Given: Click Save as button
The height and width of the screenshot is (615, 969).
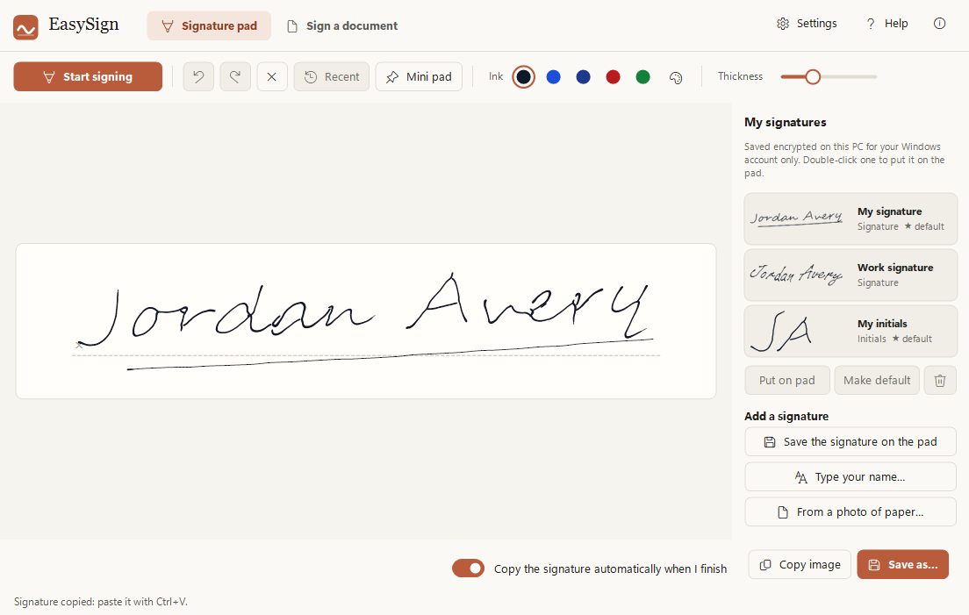Looking at the screenshot, I should (x=903, y=564).
